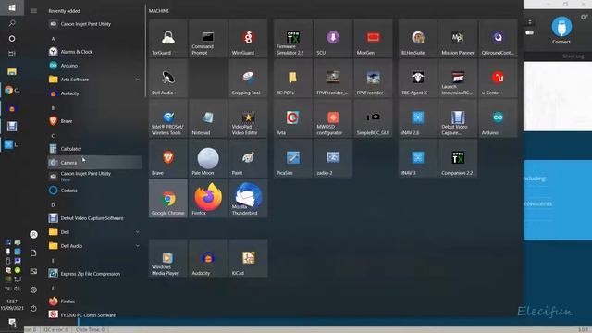Screen dimensions: 592x333
Task: Open the VideoPad Video Editor tile
Action: coord(248,118)
